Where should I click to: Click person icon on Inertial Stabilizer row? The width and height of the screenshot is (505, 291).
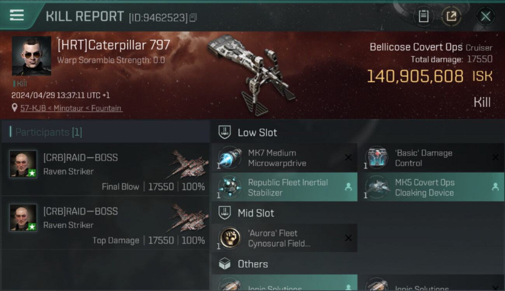pos(348,187)
